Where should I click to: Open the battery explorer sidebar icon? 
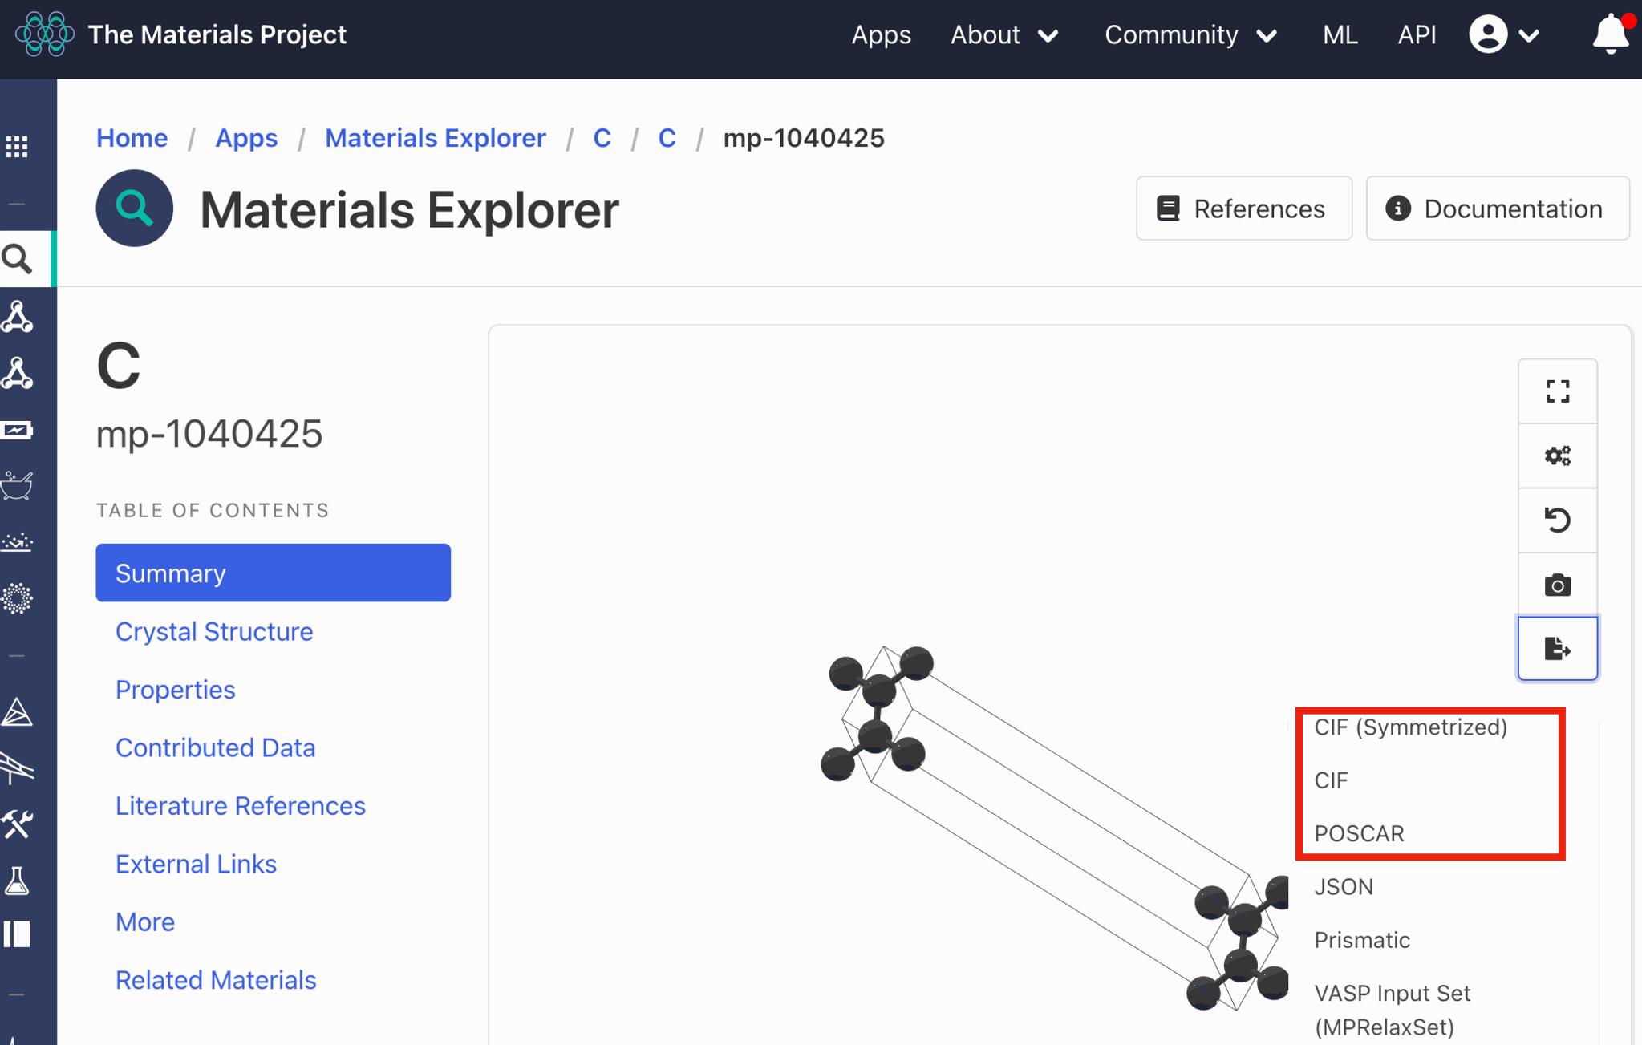(x=17, y=430)
